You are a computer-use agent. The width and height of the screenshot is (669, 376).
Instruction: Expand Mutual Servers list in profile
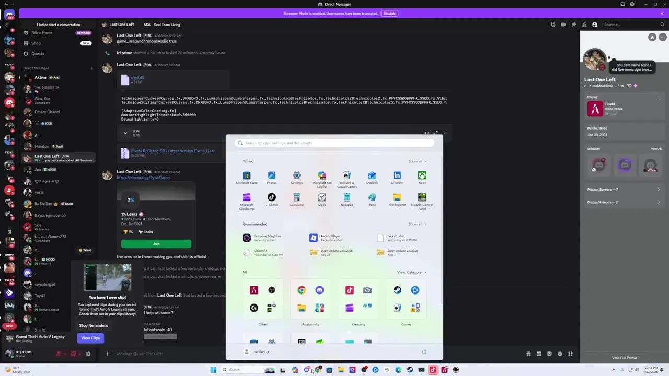click(623, 190)
